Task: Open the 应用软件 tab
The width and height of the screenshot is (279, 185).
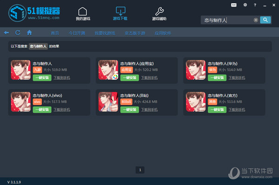Action: [163, 33]
